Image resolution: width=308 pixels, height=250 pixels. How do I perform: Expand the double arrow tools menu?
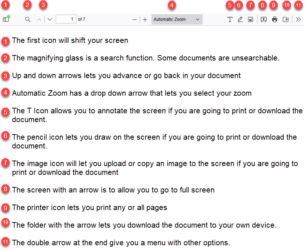(x=298, y=20)
